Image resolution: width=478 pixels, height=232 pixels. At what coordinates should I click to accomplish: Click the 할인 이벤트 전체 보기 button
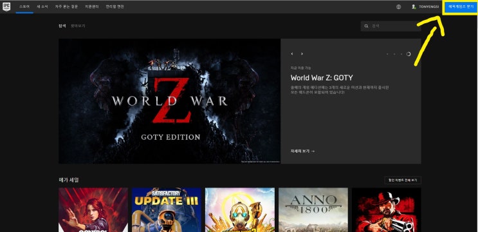tap(403, 180)
